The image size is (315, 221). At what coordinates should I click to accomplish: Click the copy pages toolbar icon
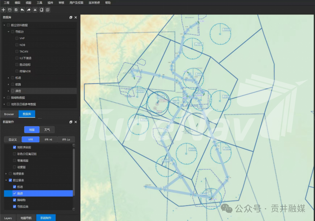click(41, 10)
